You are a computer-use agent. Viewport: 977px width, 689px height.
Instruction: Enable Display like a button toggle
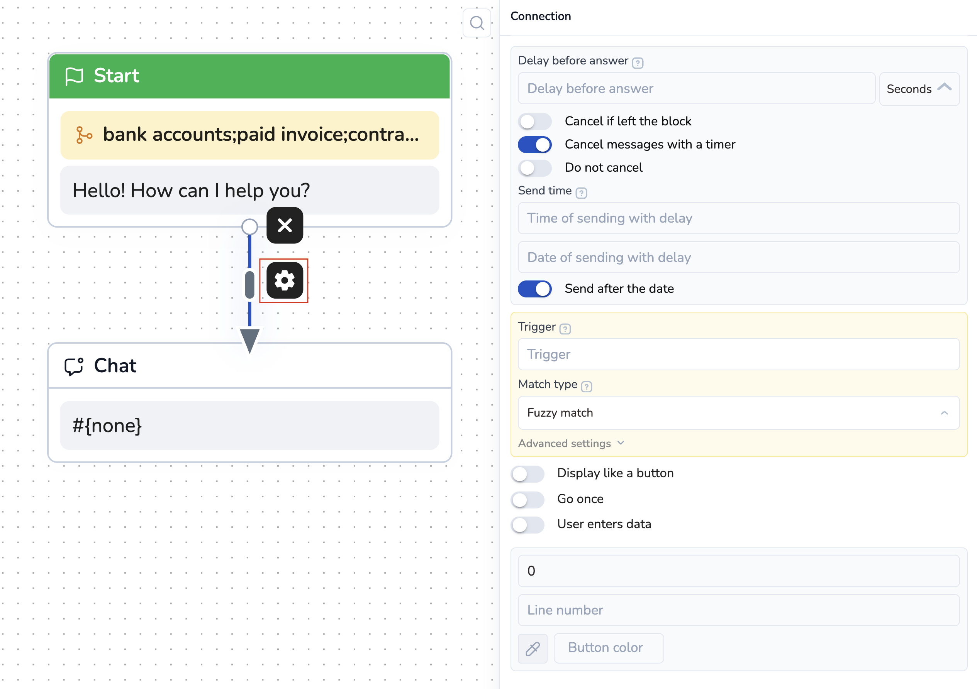coord(528,474)
